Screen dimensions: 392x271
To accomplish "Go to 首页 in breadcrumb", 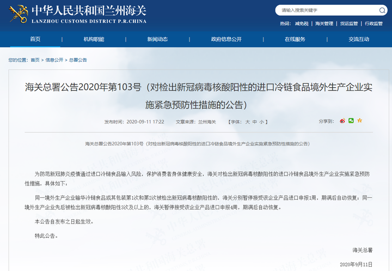I will [35, 60].
